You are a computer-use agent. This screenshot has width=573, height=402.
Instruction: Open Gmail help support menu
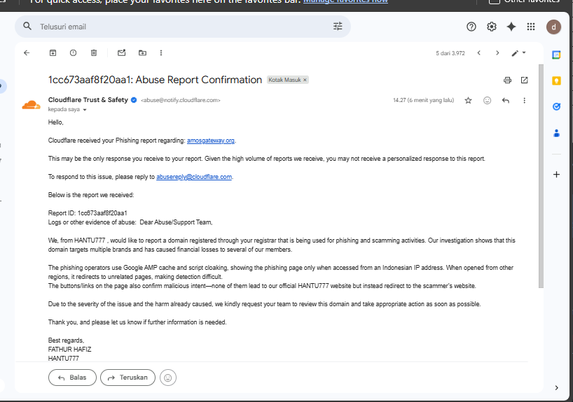pyautogui.click(x=471, y=27)
